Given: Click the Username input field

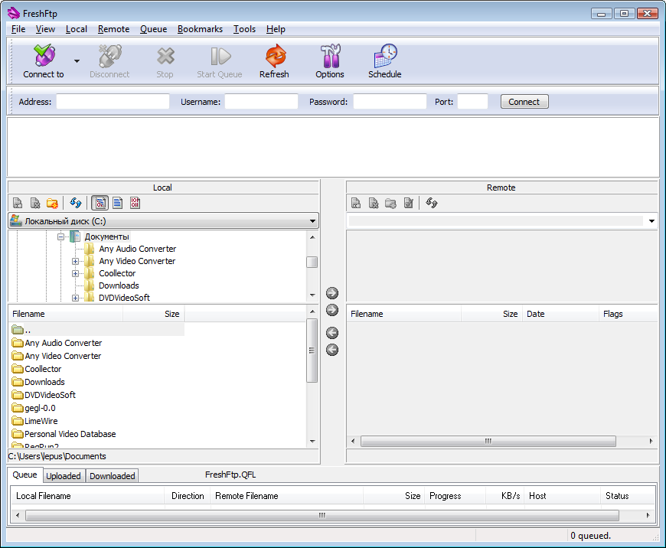Looking at the screenshot, I should click(x=261, y=102).
